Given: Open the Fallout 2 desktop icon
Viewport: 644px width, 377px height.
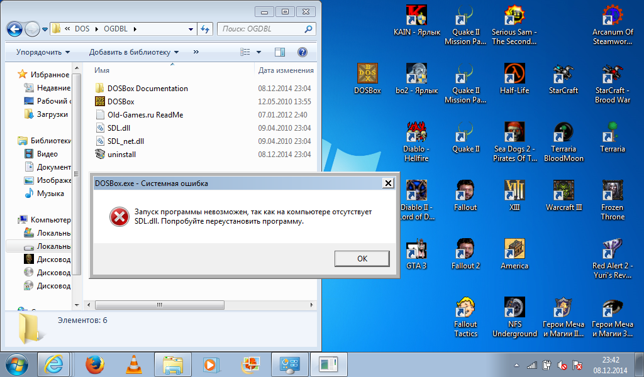Looking at the screenshot, I should click(x=465, y=254).
